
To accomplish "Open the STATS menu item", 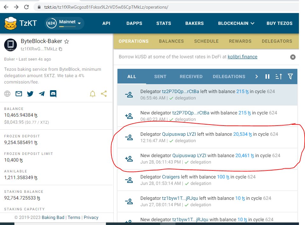I will point(164,23).
